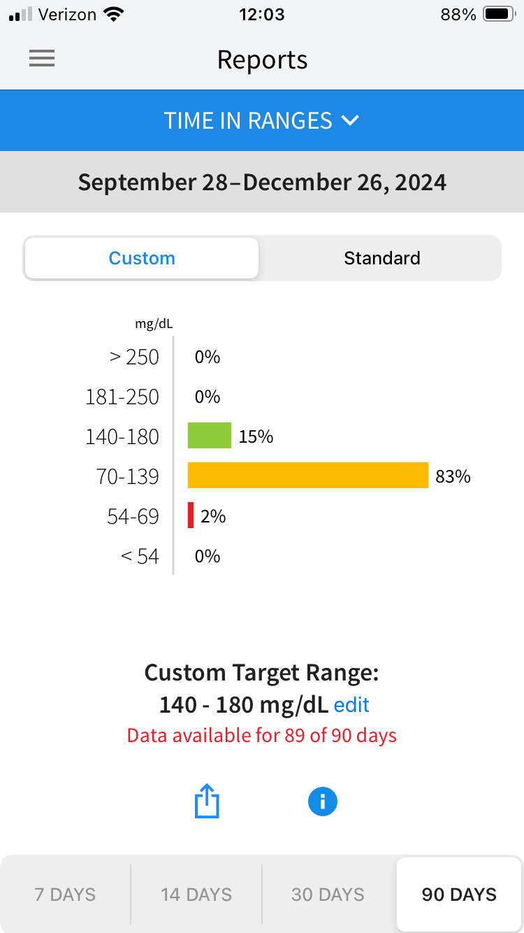
Task: Tap the red 54-69 range bar
Action: 191,515
